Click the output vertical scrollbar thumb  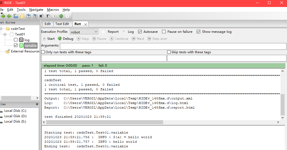pos(283,104)
